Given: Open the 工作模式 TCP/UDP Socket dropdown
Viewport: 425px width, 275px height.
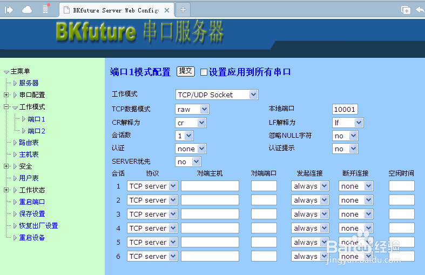Looking at the screenshot, I should pyautogui.click(x=217, y=95).
